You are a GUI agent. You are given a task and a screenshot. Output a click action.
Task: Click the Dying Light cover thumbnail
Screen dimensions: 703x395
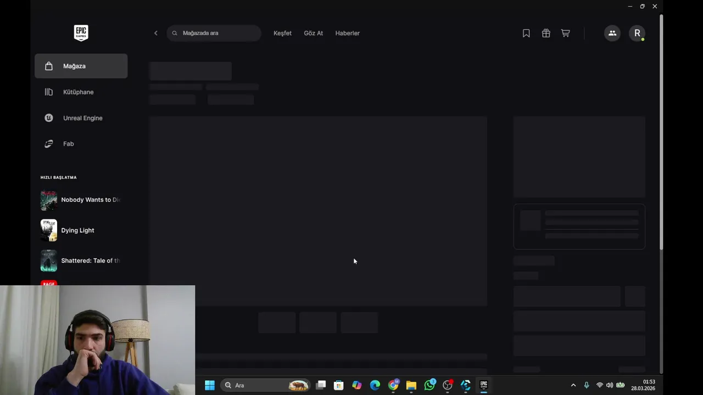pyautogui.click(x=49, y=230)
